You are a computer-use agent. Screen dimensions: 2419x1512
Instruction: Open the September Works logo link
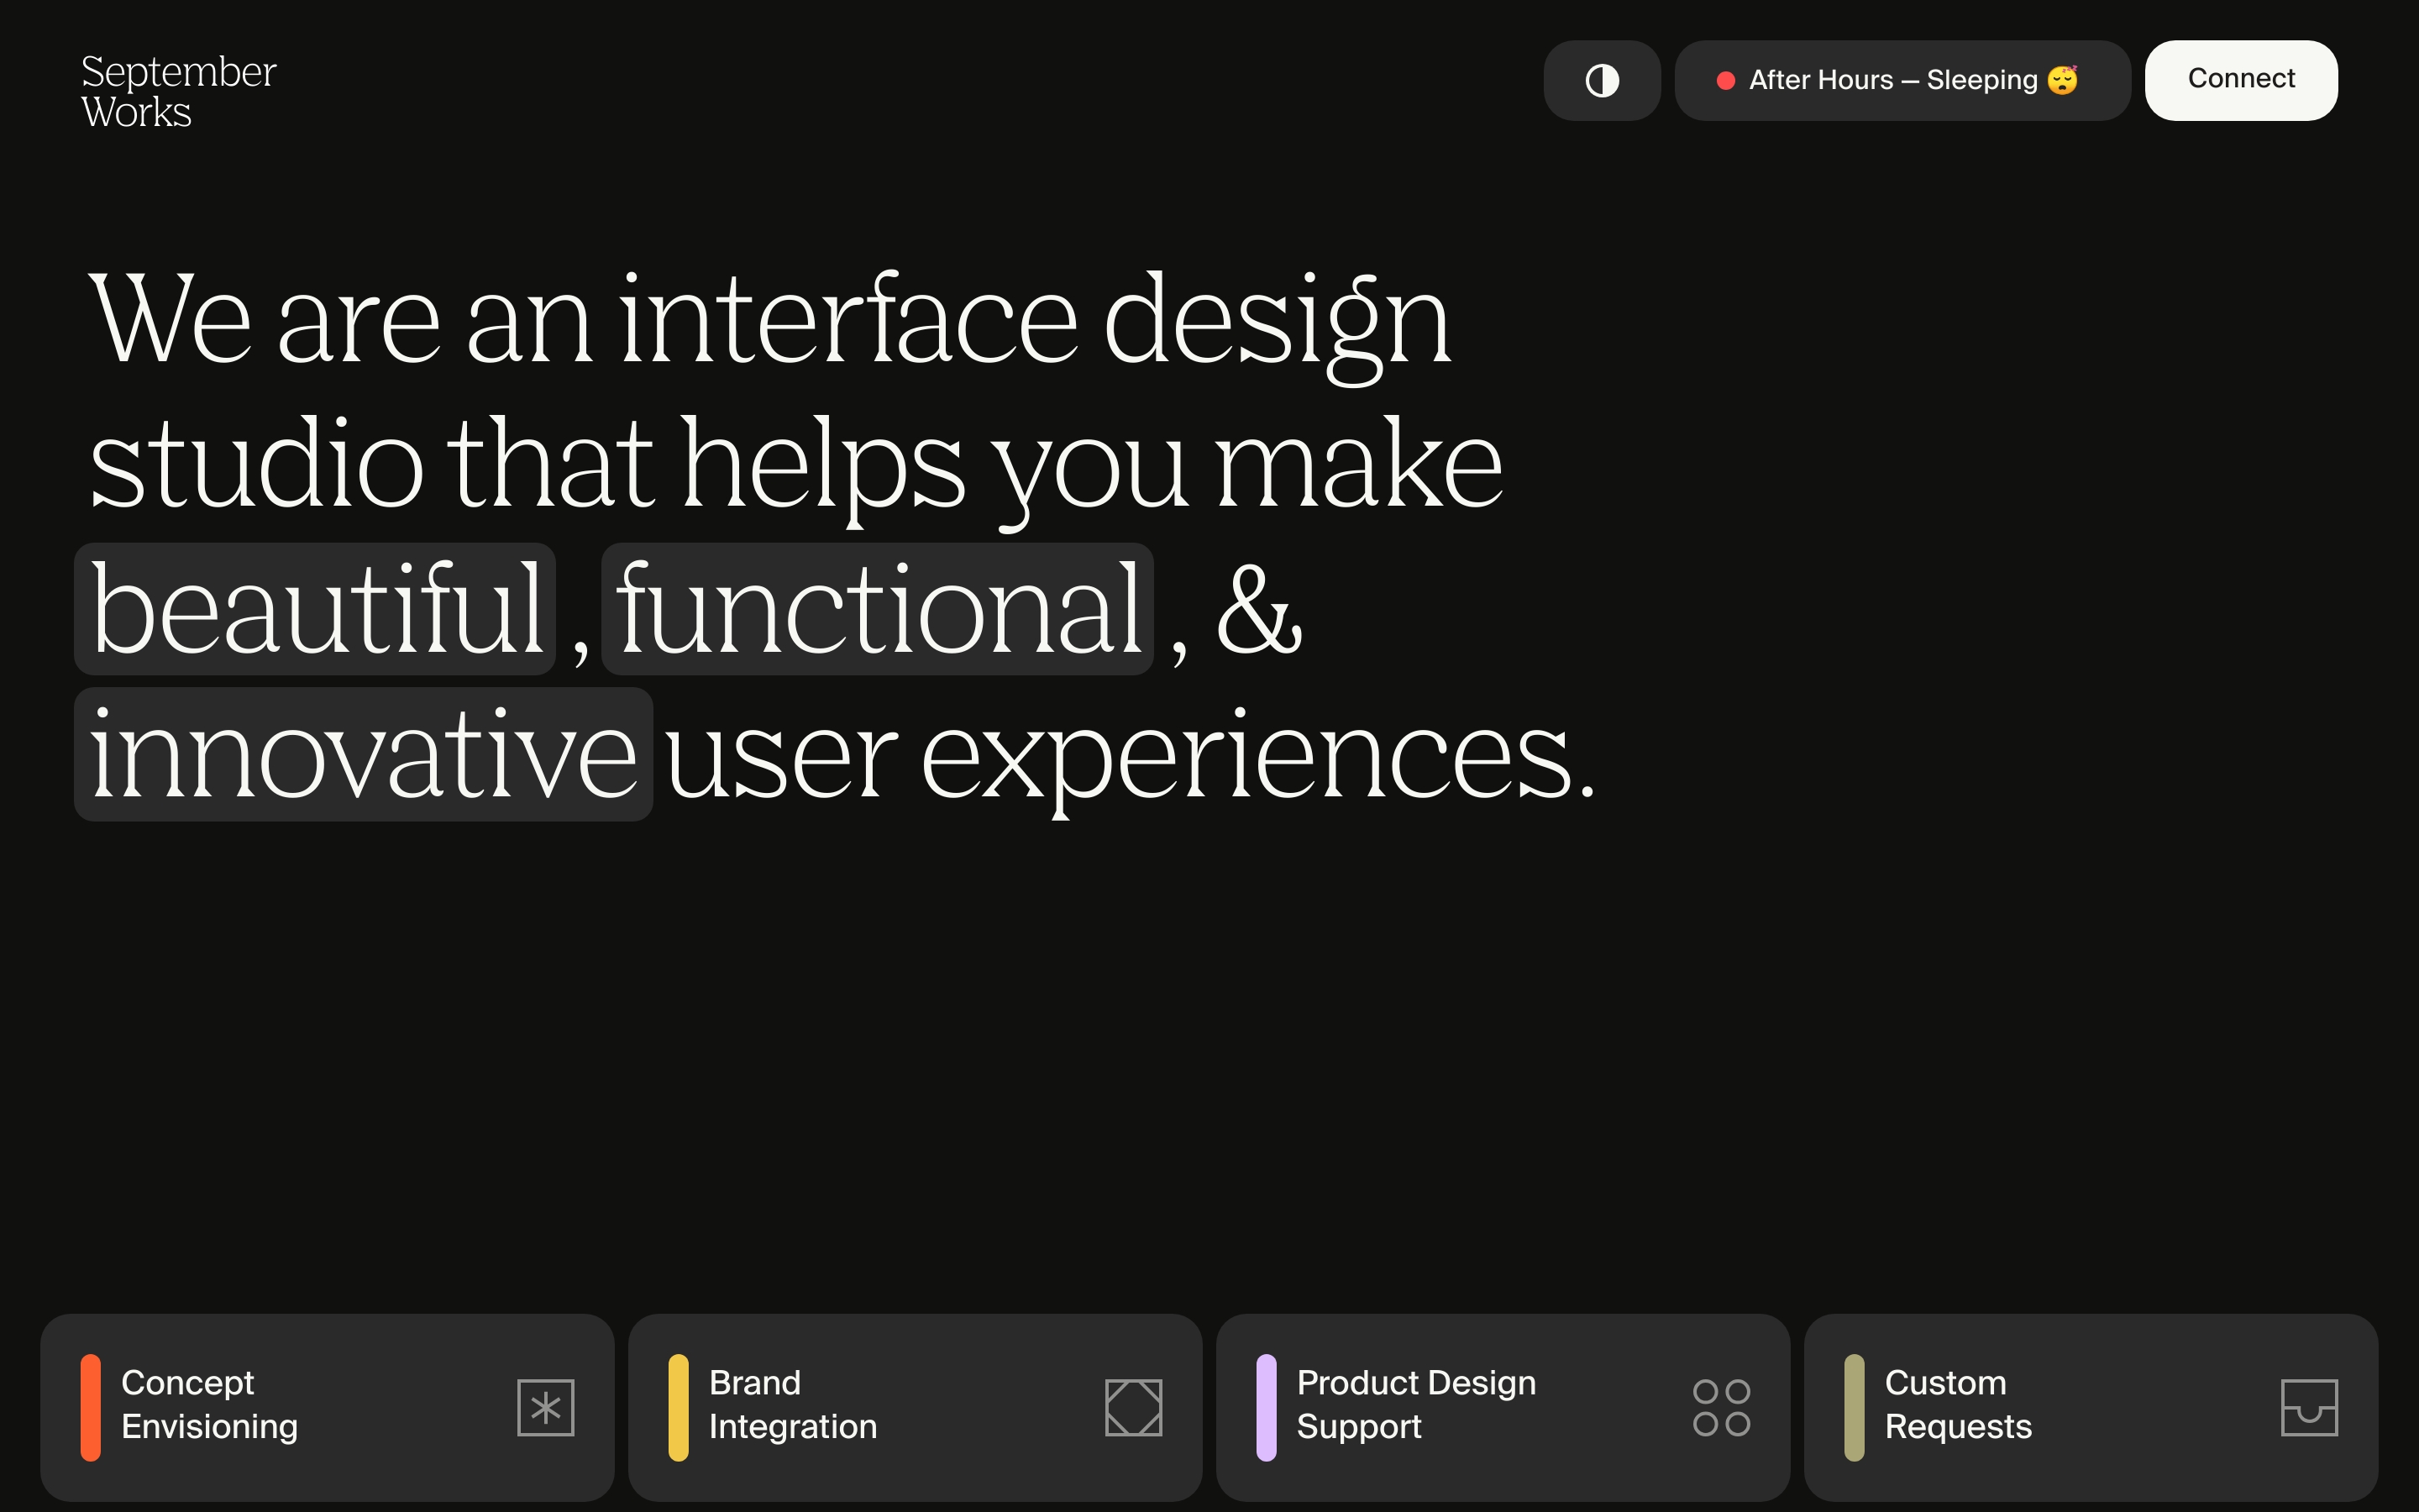pyautogui.click(x=178, y=91)
